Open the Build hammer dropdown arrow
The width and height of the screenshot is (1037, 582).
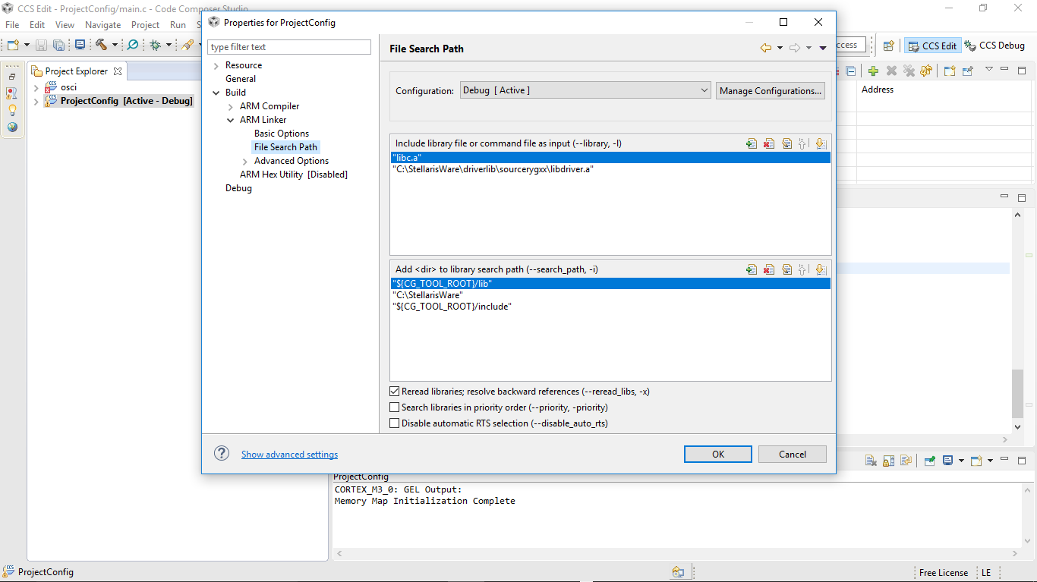[115, 46]
